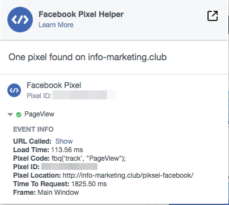Collapse the PageView event triangle
This screenshot has height=205, width=229.
[10, 115]
